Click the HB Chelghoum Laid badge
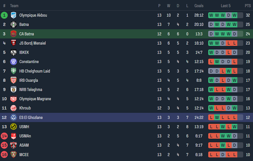Image resolution: width=253 pixels, height=161 pixels. coord(13,71)
